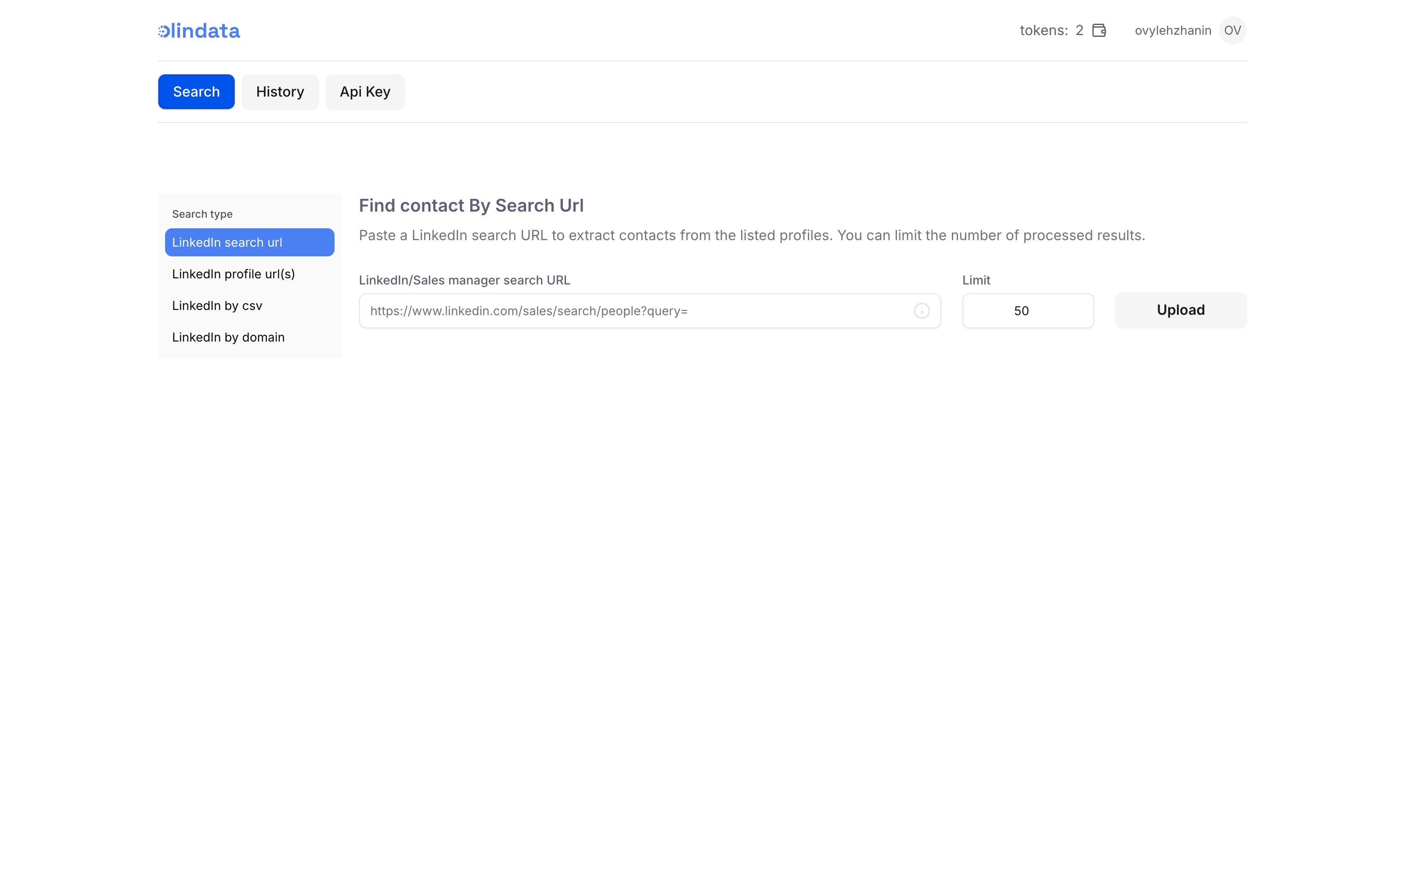
Task: Select LinkedIn search url type
Action: (249, 242)
